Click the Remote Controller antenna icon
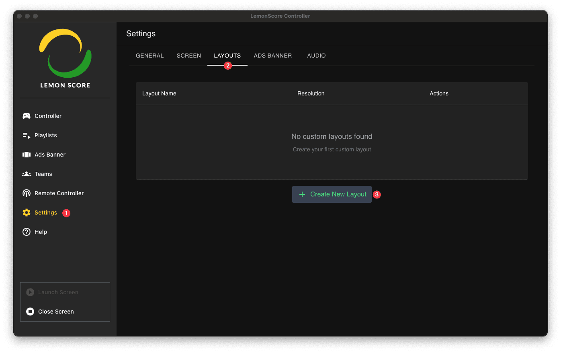Viewport: 561px width, 353px height. click(x=27, y=193)
